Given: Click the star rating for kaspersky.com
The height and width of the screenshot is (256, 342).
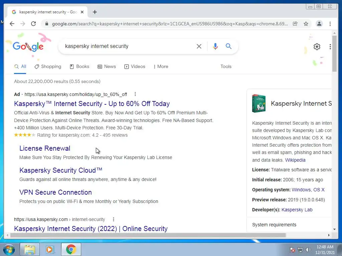Looking at the screenshot, I should point(25,135).
